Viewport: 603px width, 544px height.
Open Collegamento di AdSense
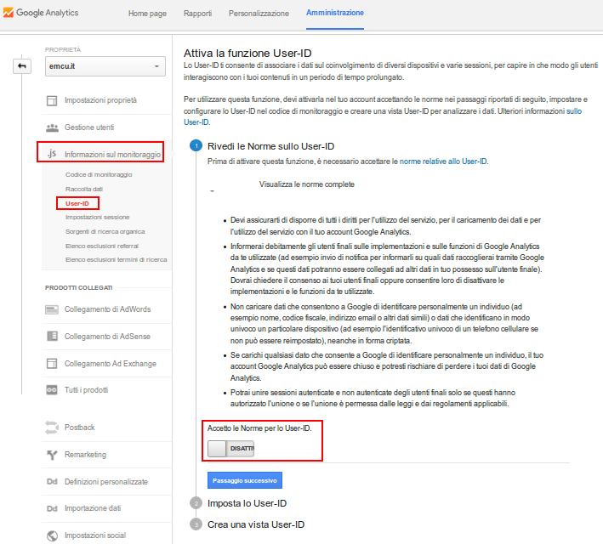tap(106, 337)
